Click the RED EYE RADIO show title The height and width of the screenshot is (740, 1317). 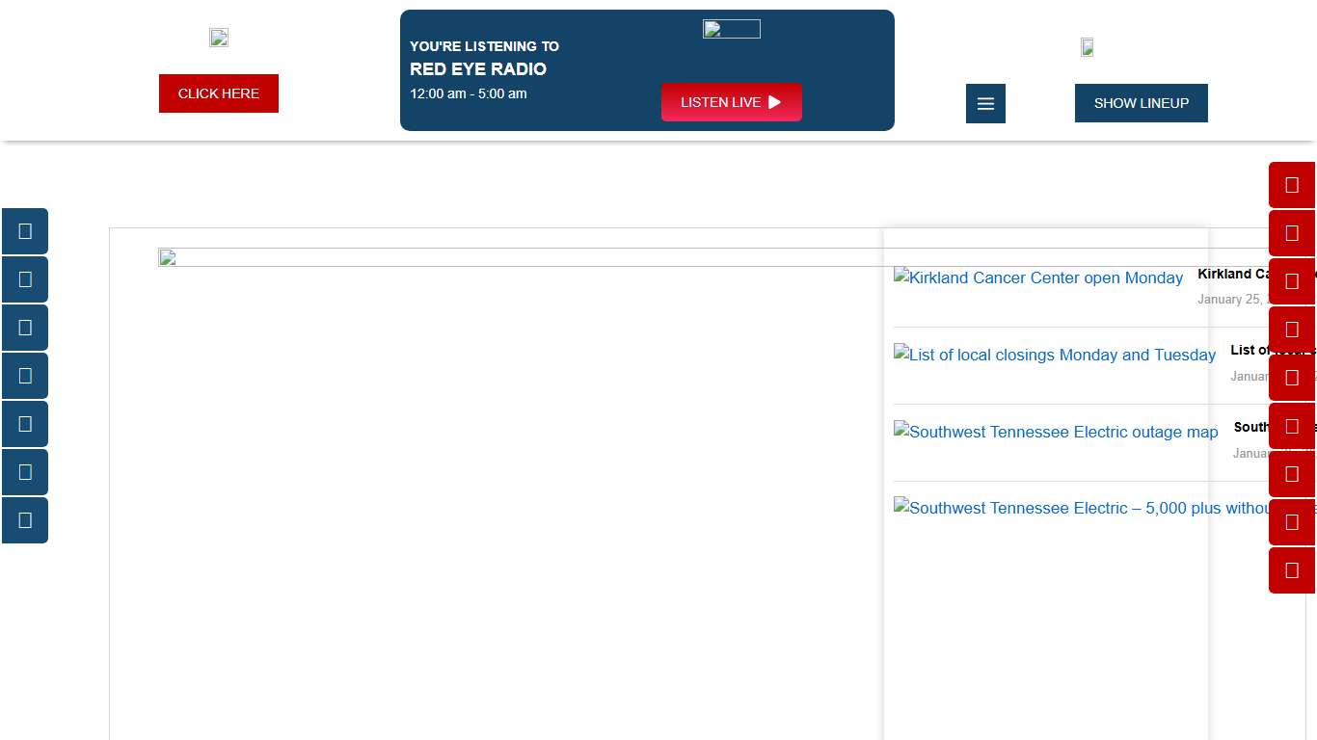coord(478,69)
